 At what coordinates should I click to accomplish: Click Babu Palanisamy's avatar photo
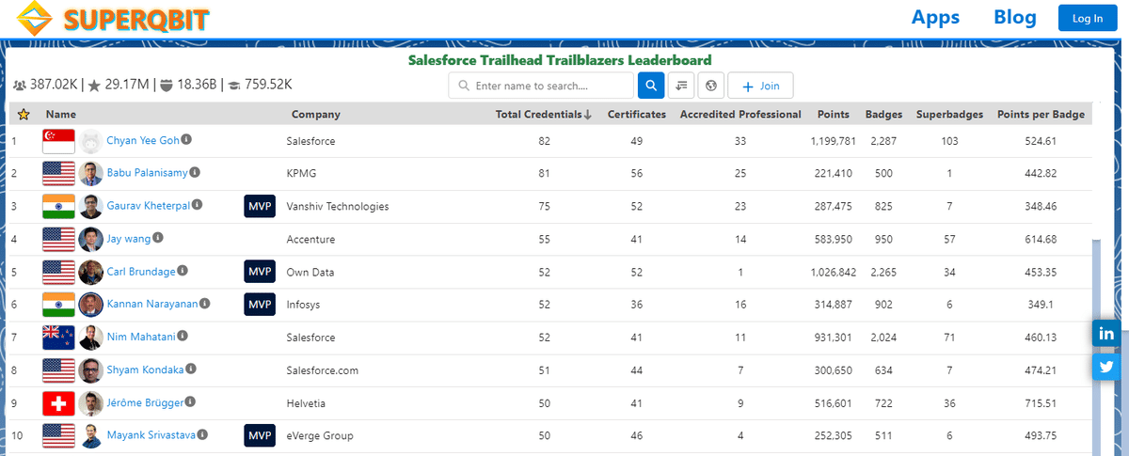(x=91, y=173)
